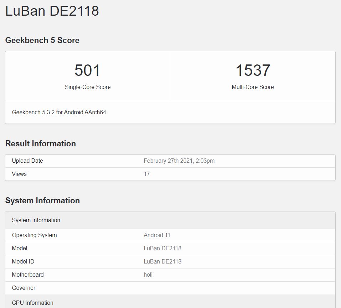Select the Result Information heading
The width and height of the screenshot is (341, 308).
[x=40, y=143]
